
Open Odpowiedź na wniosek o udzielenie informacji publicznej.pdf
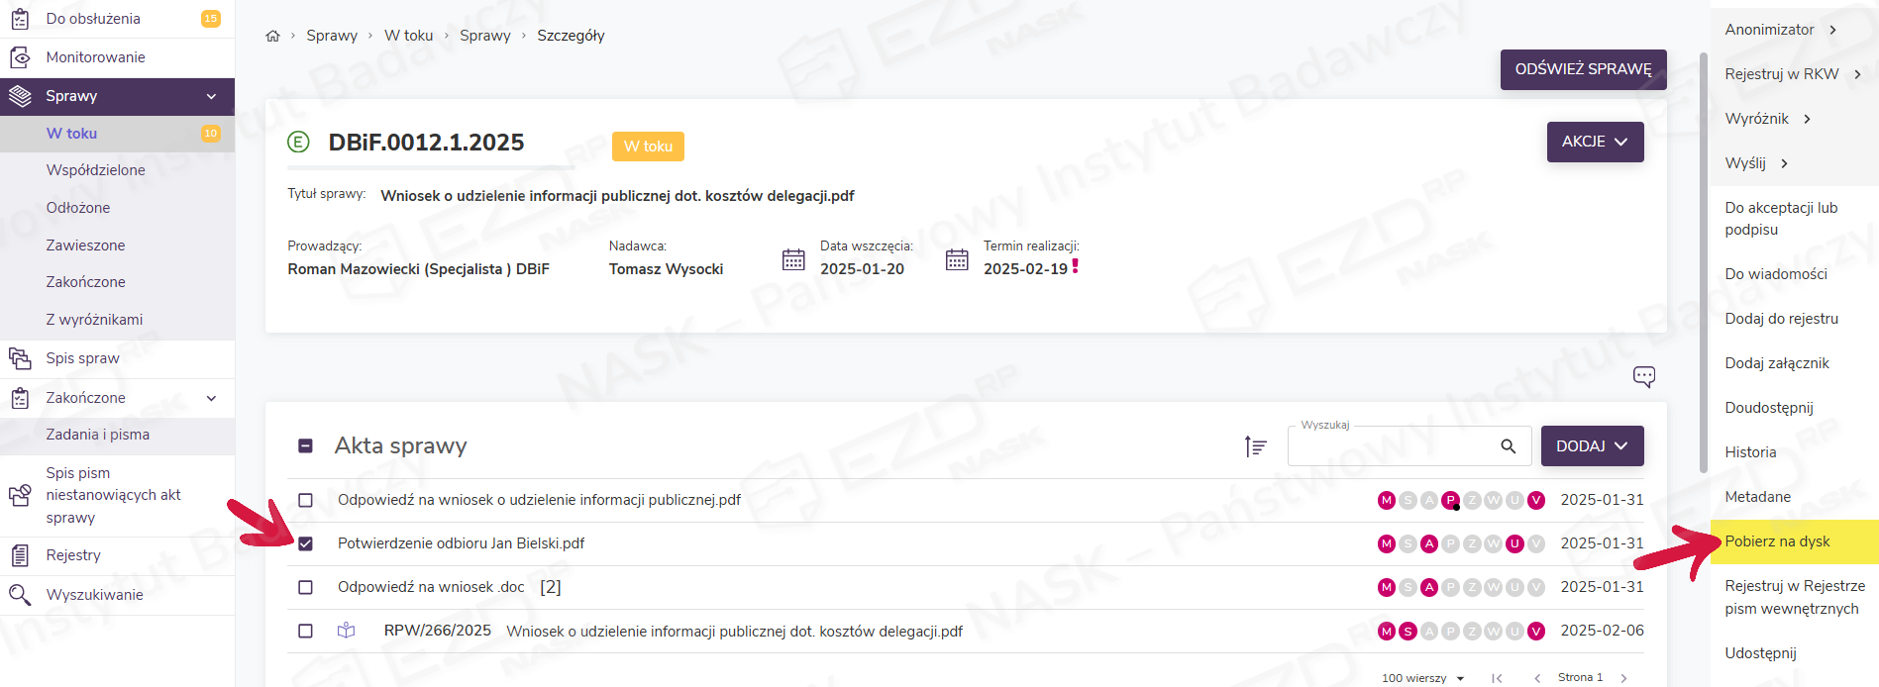[539, 500]
